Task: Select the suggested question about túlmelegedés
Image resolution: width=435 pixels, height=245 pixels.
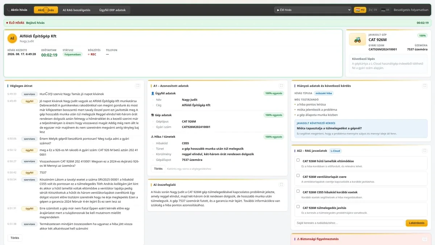Action: click(361, 128)
